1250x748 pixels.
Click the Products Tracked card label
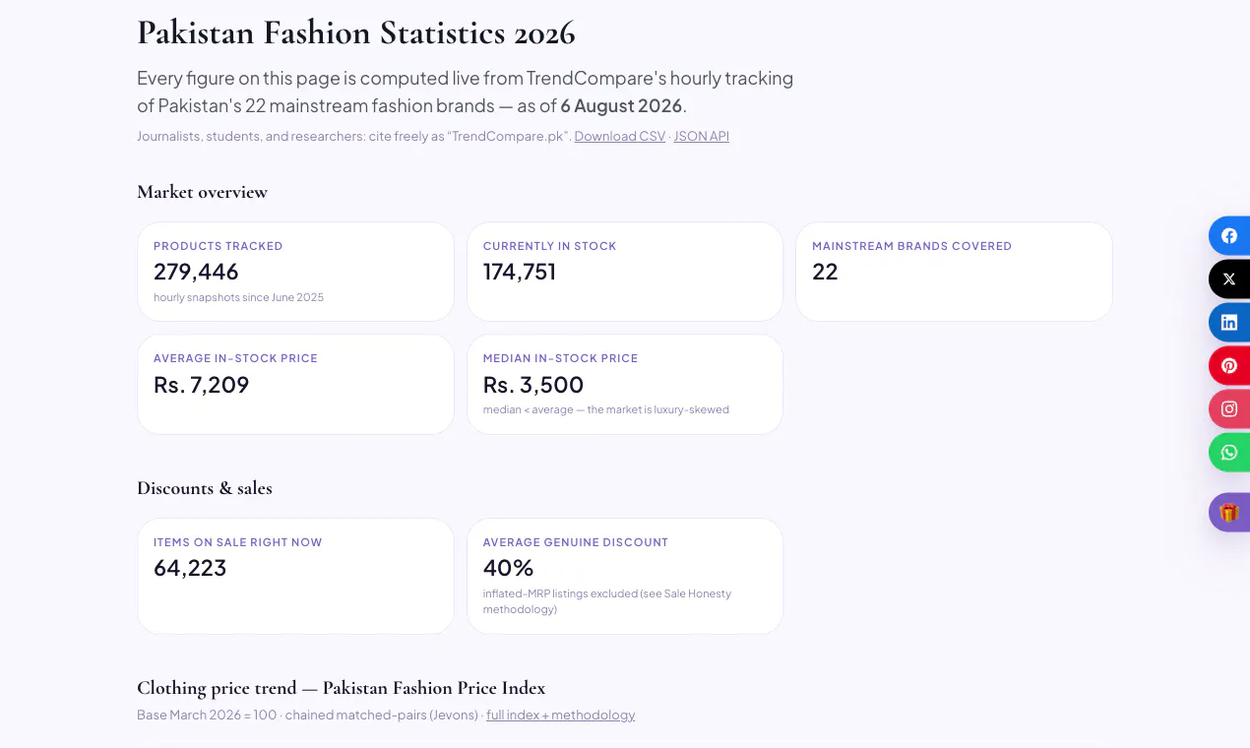pyautogui.click(x=219, y=246)
